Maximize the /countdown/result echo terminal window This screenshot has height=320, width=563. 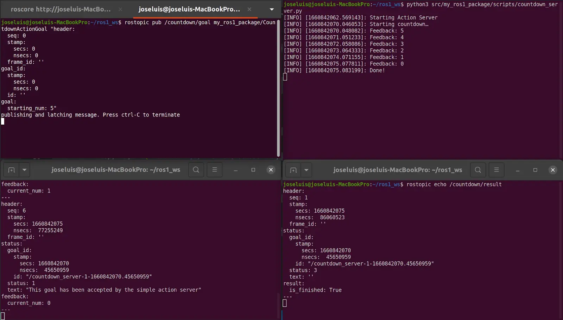point(535,170)
